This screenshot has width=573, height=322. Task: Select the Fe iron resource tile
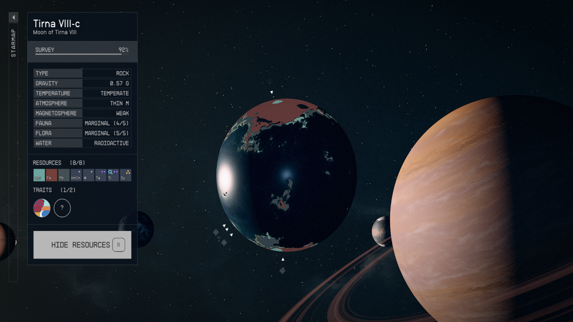click(52, 175)
